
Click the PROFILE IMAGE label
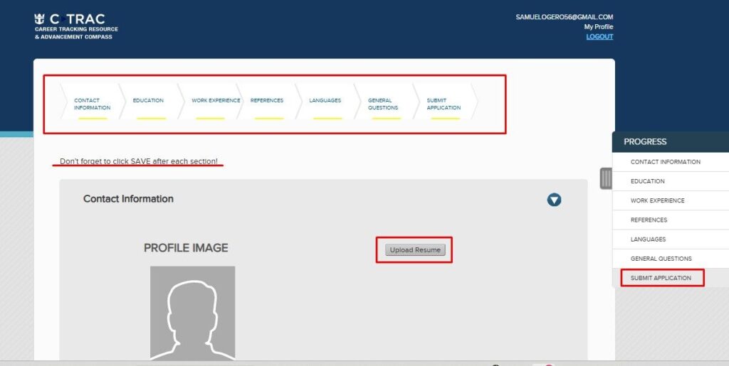tap(186, 248)
